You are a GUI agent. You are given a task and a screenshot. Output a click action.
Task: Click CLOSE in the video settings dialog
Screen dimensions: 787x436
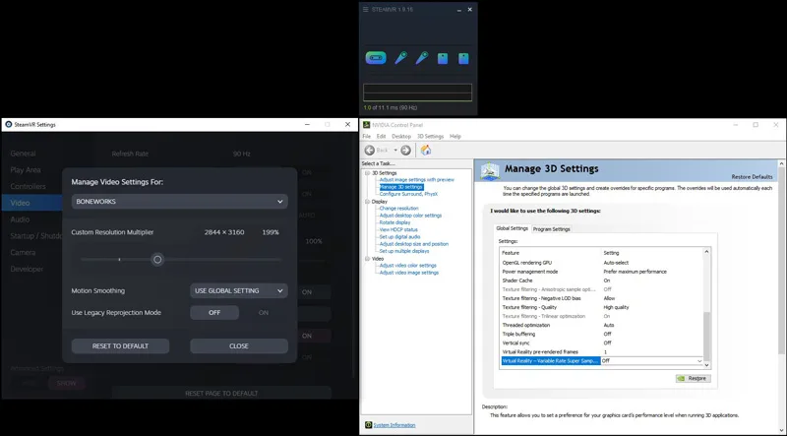click(x=239, y=346)
